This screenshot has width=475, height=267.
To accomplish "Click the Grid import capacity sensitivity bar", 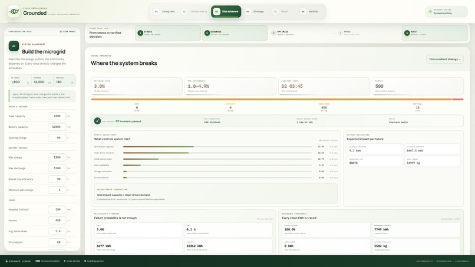I will [217, 147].
